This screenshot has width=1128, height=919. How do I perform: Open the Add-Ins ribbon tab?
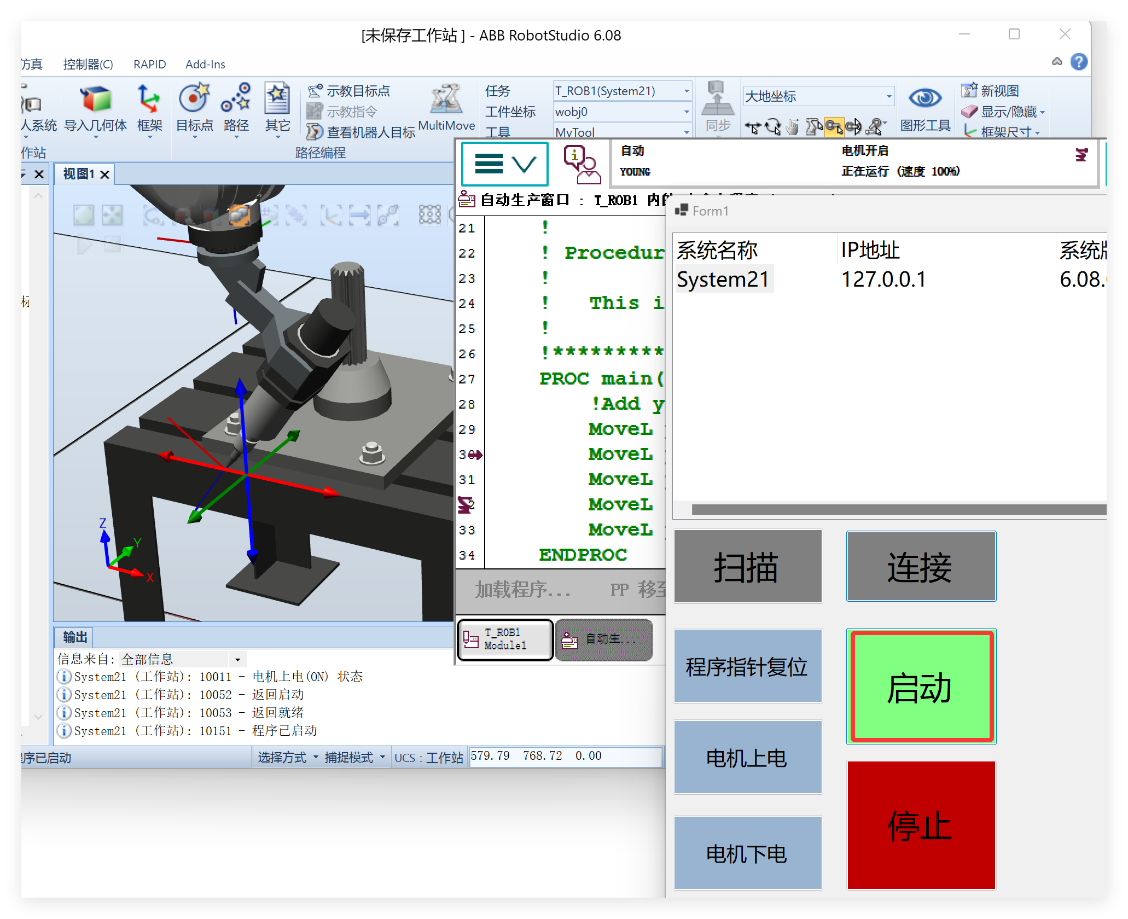click(205, 64)
